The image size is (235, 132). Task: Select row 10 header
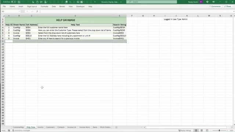3,44
